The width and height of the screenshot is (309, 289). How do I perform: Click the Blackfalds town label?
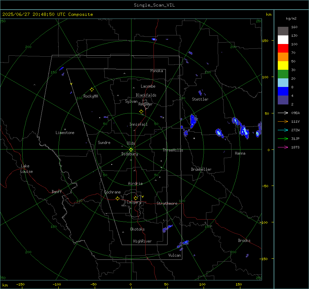pos(146,95)
